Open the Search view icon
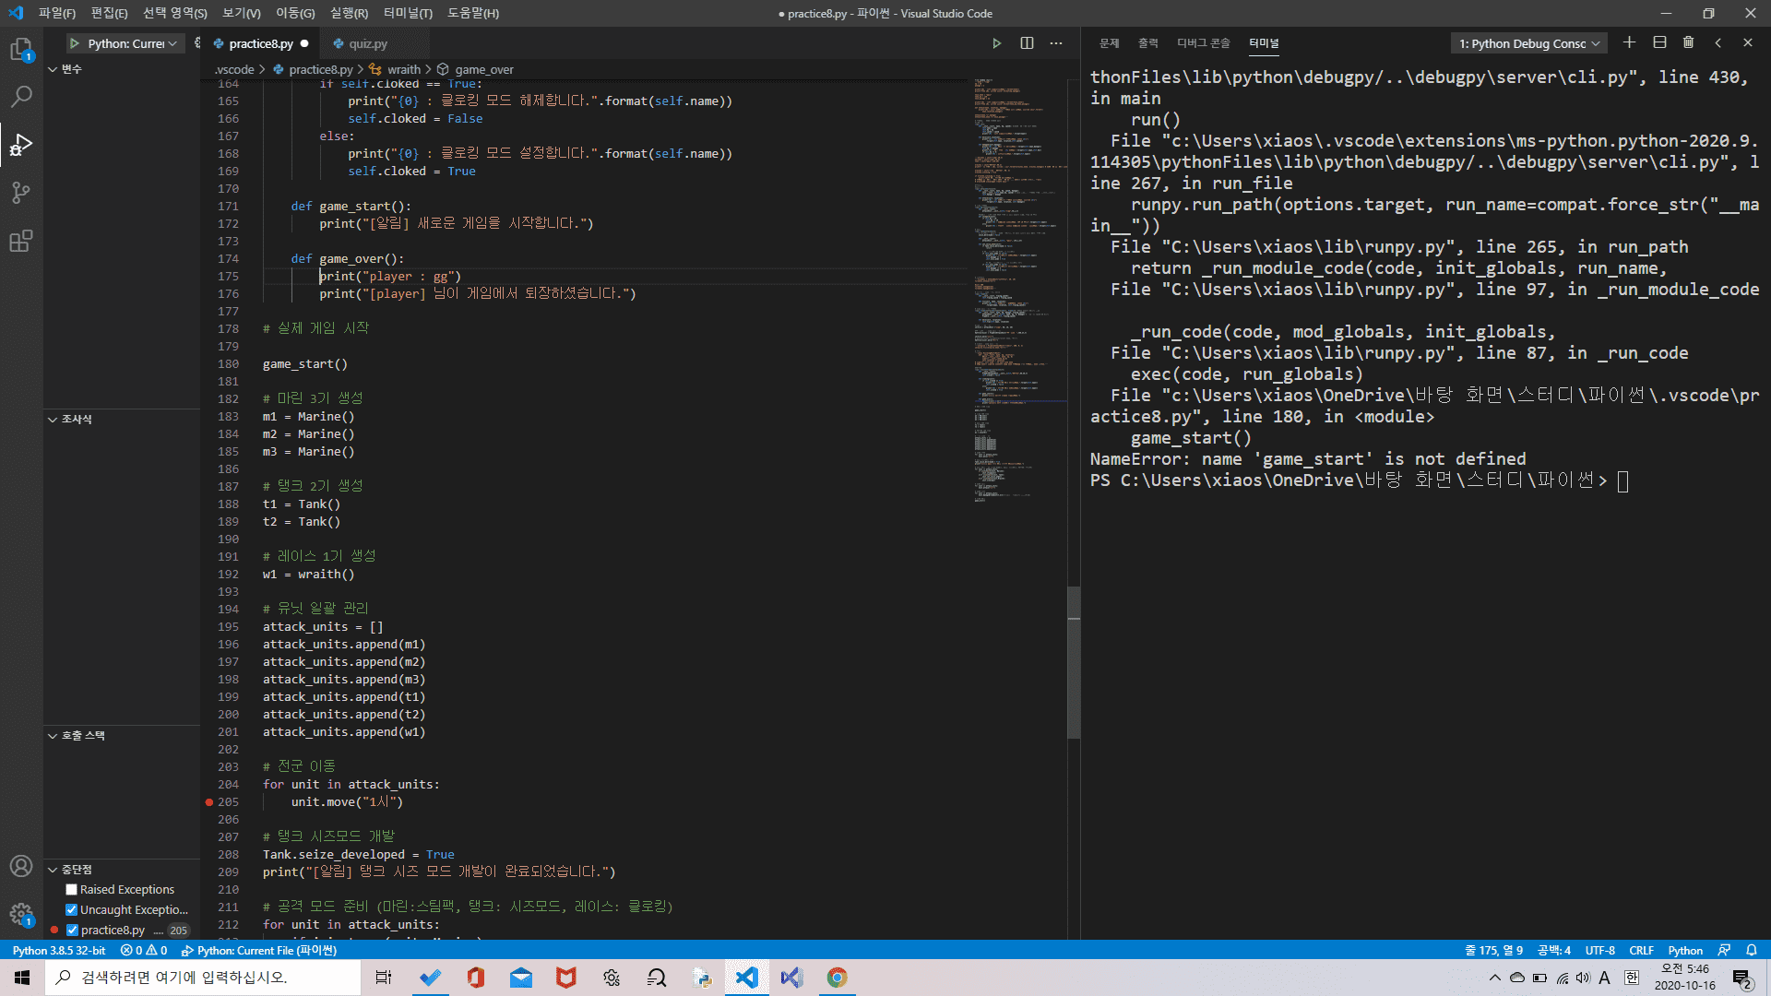Screen dimensions: 1771x996 click(21, 96)
